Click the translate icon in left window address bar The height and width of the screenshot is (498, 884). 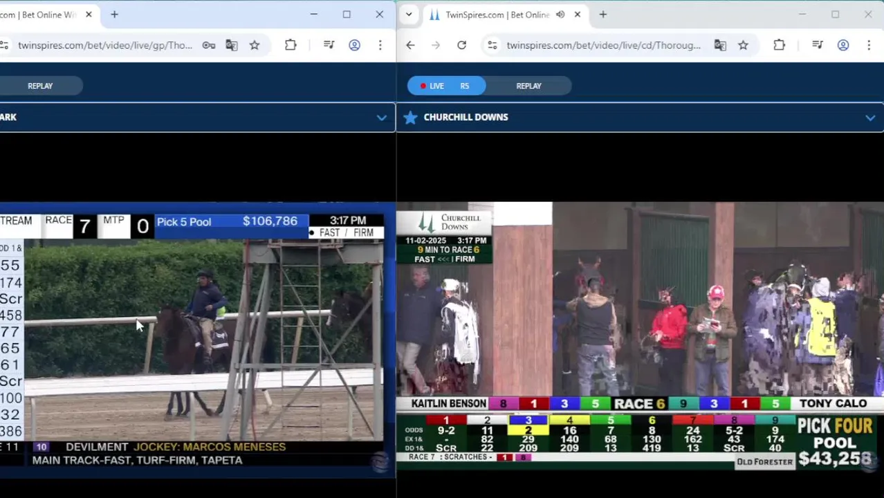pyautogui.click(x=232, y=45)
